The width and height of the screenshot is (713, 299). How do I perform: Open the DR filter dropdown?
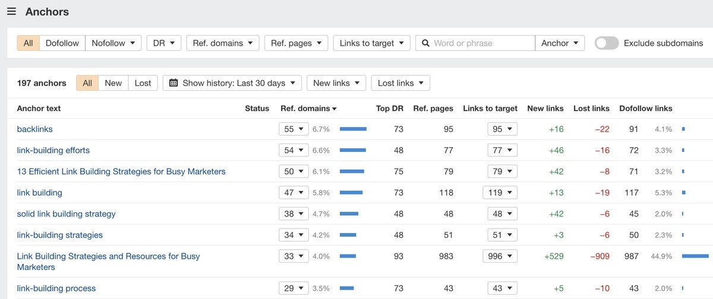pyautogui.click(x=164, y=43)
